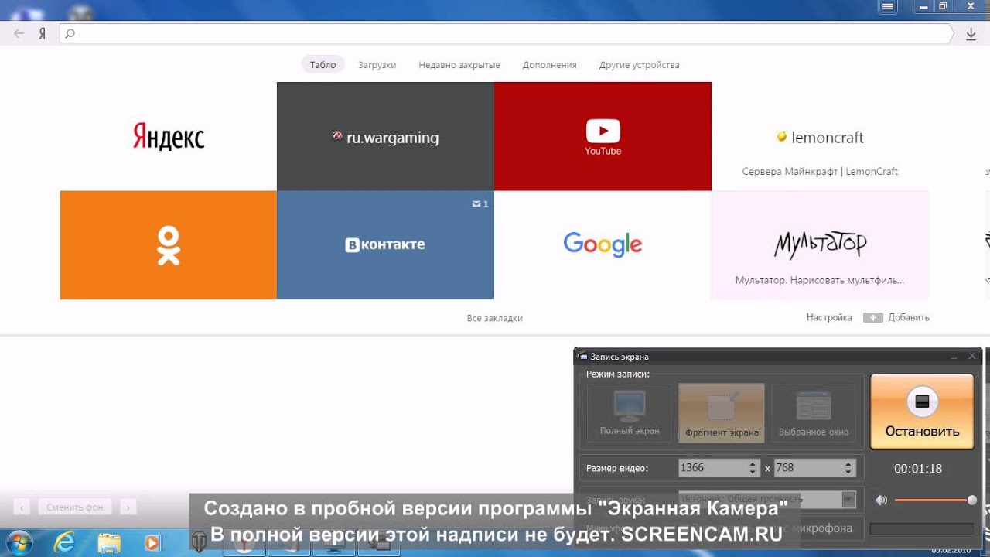Open Windows Explorer folder in taskbar
The width and height of the screenshot is (990, 557).
(109, 543)
